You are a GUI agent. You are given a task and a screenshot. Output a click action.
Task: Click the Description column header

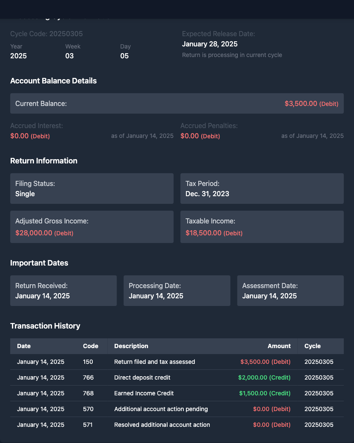click(131, 346)
